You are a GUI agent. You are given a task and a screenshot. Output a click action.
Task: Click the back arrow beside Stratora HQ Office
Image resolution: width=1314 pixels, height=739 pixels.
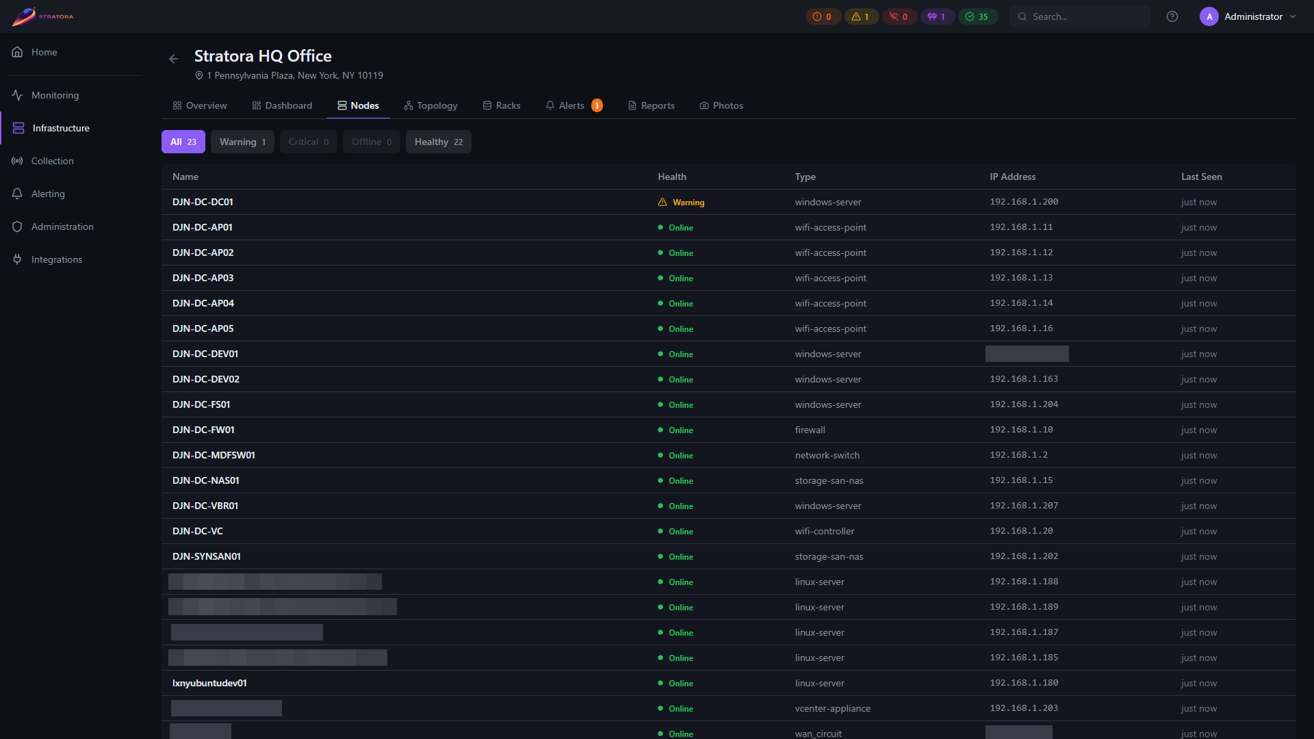[174, 59]
